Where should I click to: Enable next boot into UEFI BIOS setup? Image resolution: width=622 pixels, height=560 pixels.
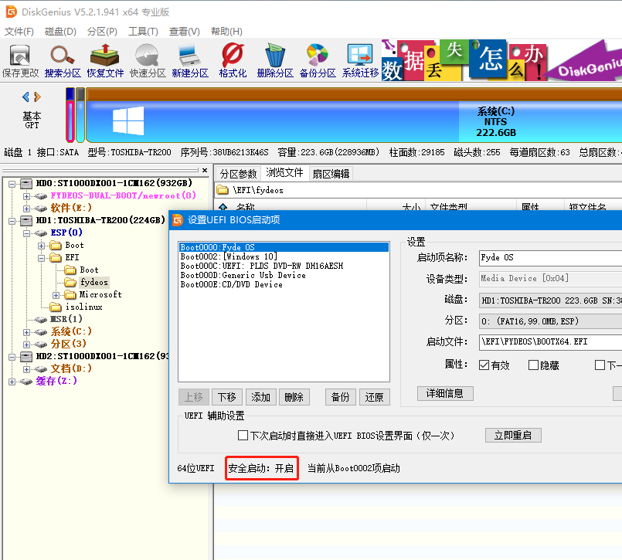pyautogui.click(x=243, y=436)
